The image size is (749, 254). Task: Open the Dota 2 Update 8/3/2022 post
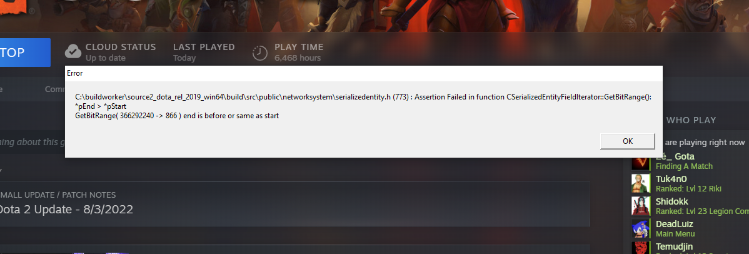(66, 210)
